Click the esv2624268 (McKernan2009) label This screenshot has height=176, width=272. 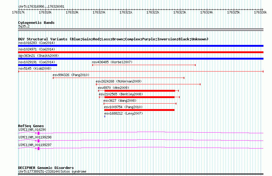tap(119, 81)
